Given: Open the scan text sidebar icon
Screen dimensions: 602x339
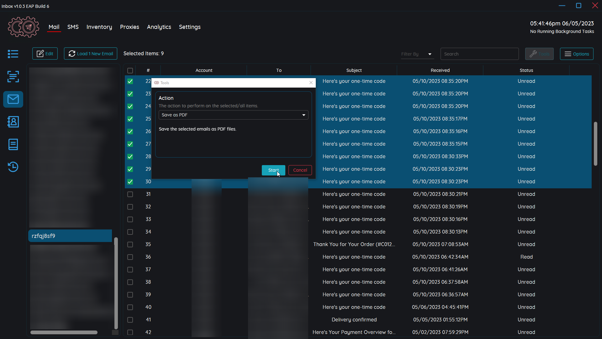Looking at the screenshot, I should click(x=13, y=77).
